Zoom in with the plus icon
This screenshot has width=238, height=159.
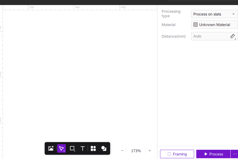coord(150,151)
